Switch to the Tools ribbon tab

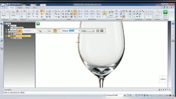click(x=28, y=8)
